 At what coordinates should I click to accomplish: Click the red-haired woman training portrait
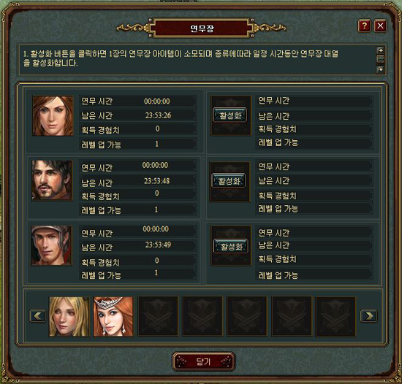(53, 116)
